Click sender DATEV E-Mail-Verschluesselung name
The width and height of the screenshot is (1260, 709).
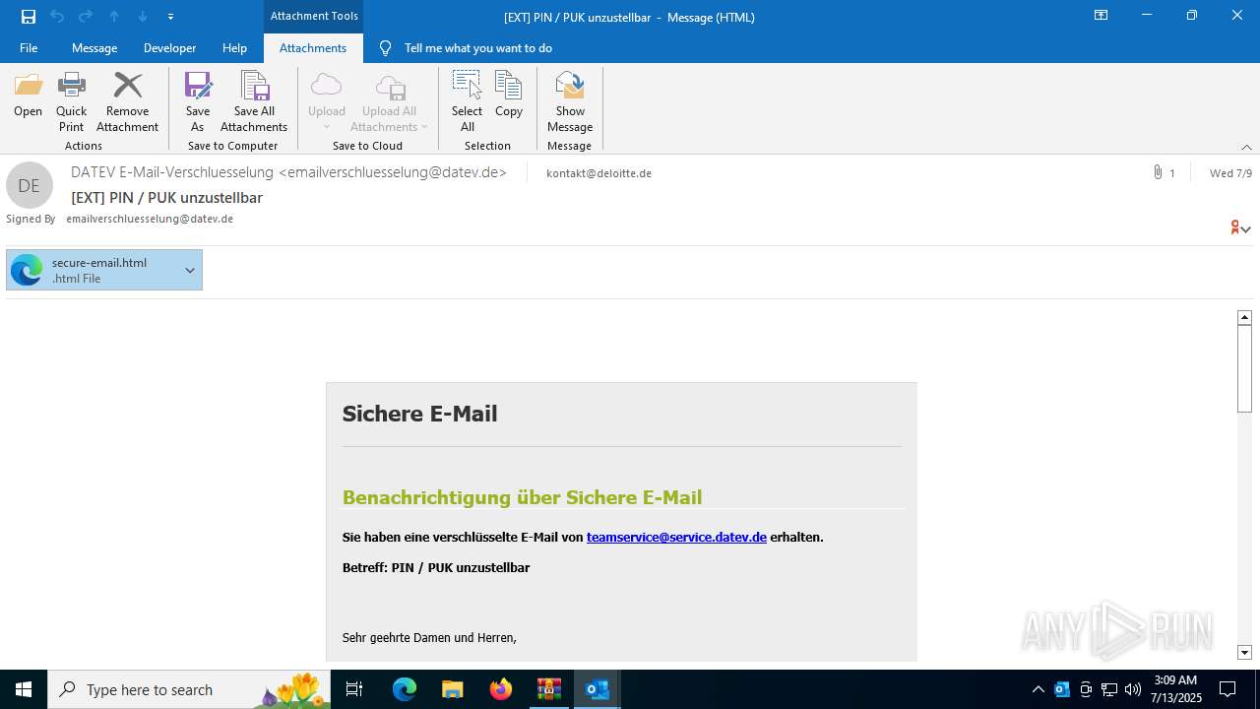(288, 172)
